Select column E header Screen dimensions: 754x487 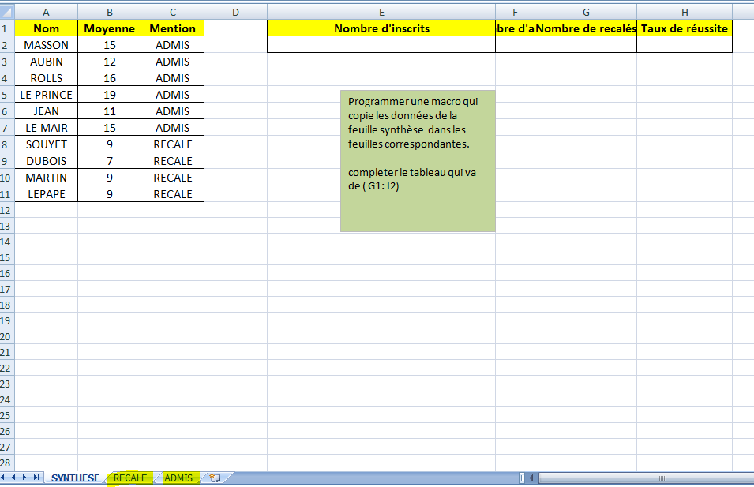pyautogui.click(x=381, y=12)
